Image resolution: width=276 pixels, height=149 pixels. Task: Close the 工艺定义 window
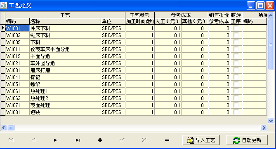pyautogui.click(x=270, y=5)
